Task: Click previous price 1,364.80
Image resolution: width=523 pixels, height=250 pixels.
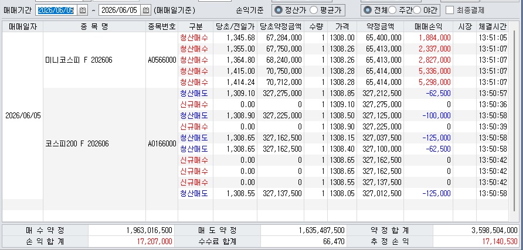Action: click(240, 60)
